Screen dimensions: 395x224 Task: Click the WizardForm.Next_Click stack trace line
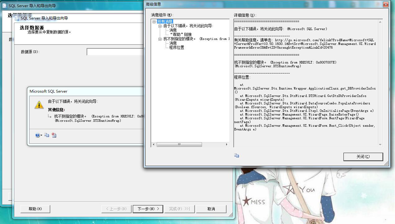pyautogui.click(x=305, y=127)
